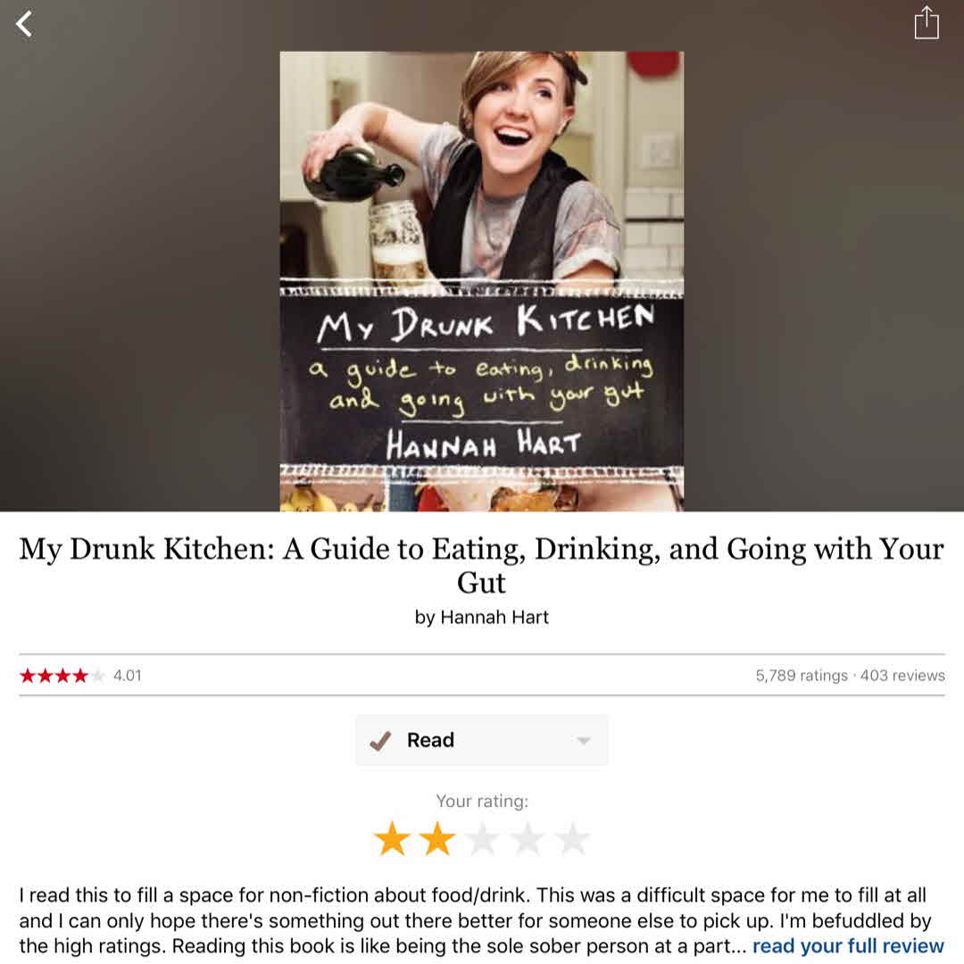Screen dimensions: 964x964
Task: Open the 'read your full review' link
Action: tap(848, 945)
